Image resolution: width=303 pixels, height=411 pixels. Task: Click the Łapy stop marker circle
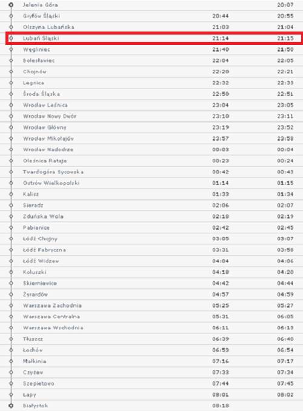(x=11, y=395)
